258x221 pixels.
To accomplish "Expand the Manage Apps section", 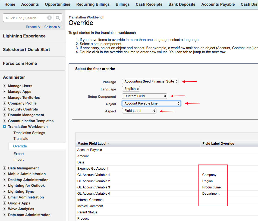I will [x=5, y=91].
